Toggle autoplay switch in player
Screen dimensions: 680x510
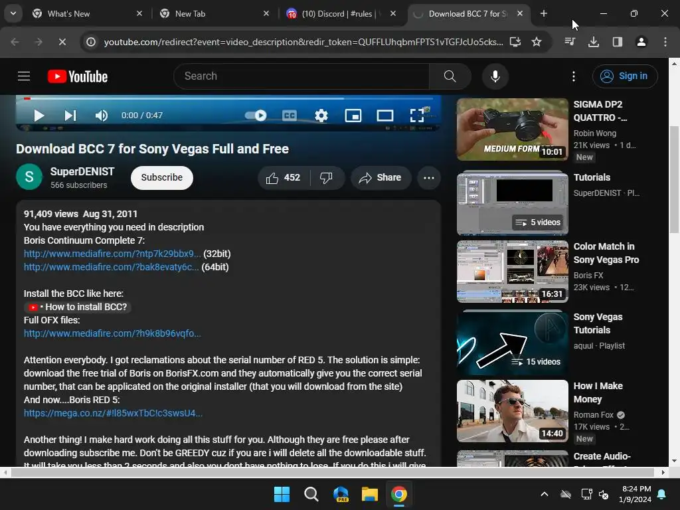pyautogui.click(x=256, y=116)
